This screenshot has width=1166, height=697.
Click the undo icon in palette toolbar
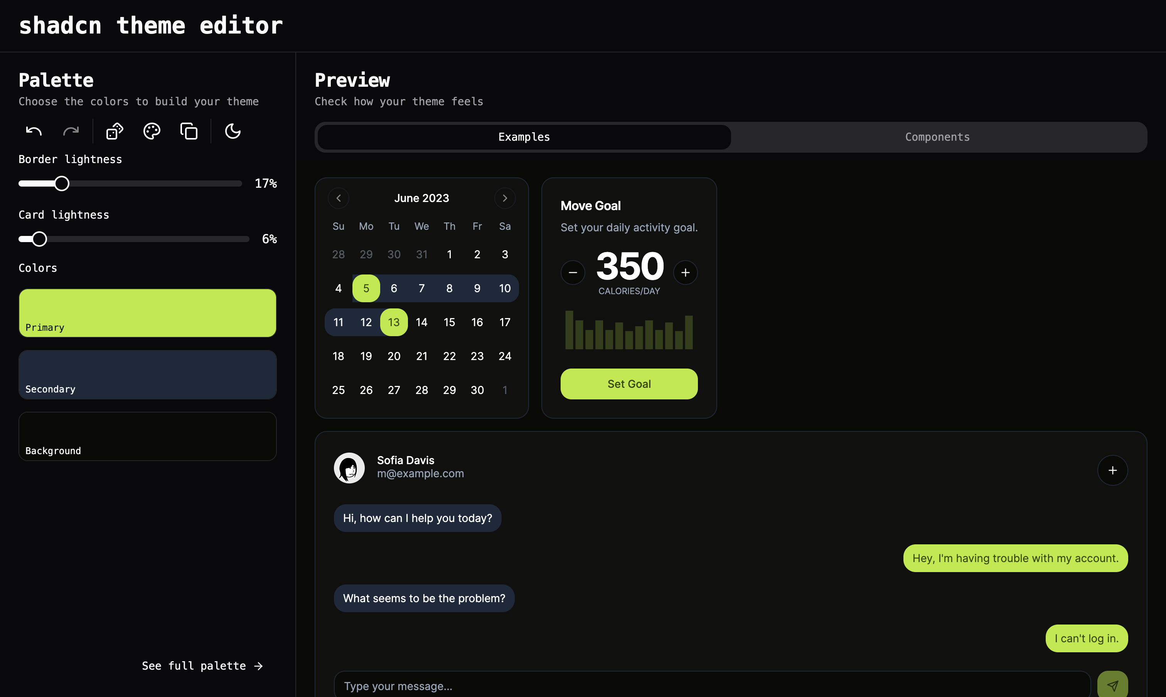[x=33, y=131]
